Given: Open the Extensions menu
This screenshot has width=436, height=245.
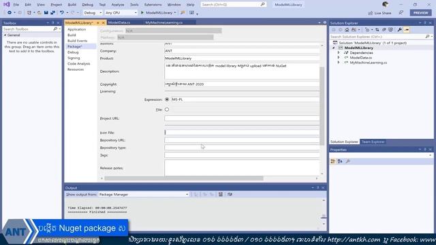Looking at the screenshot, I should pyautogui.click(x=153, y=5).
